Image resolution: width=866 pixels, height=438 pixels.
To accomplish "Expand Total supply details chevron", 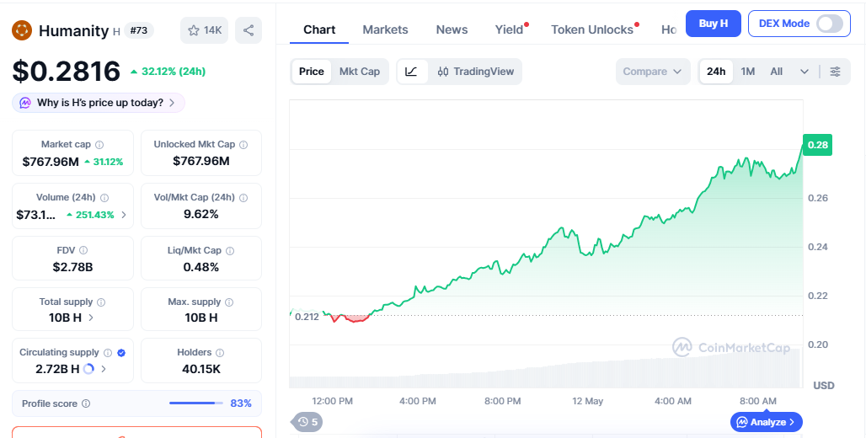I will (91, 318).
